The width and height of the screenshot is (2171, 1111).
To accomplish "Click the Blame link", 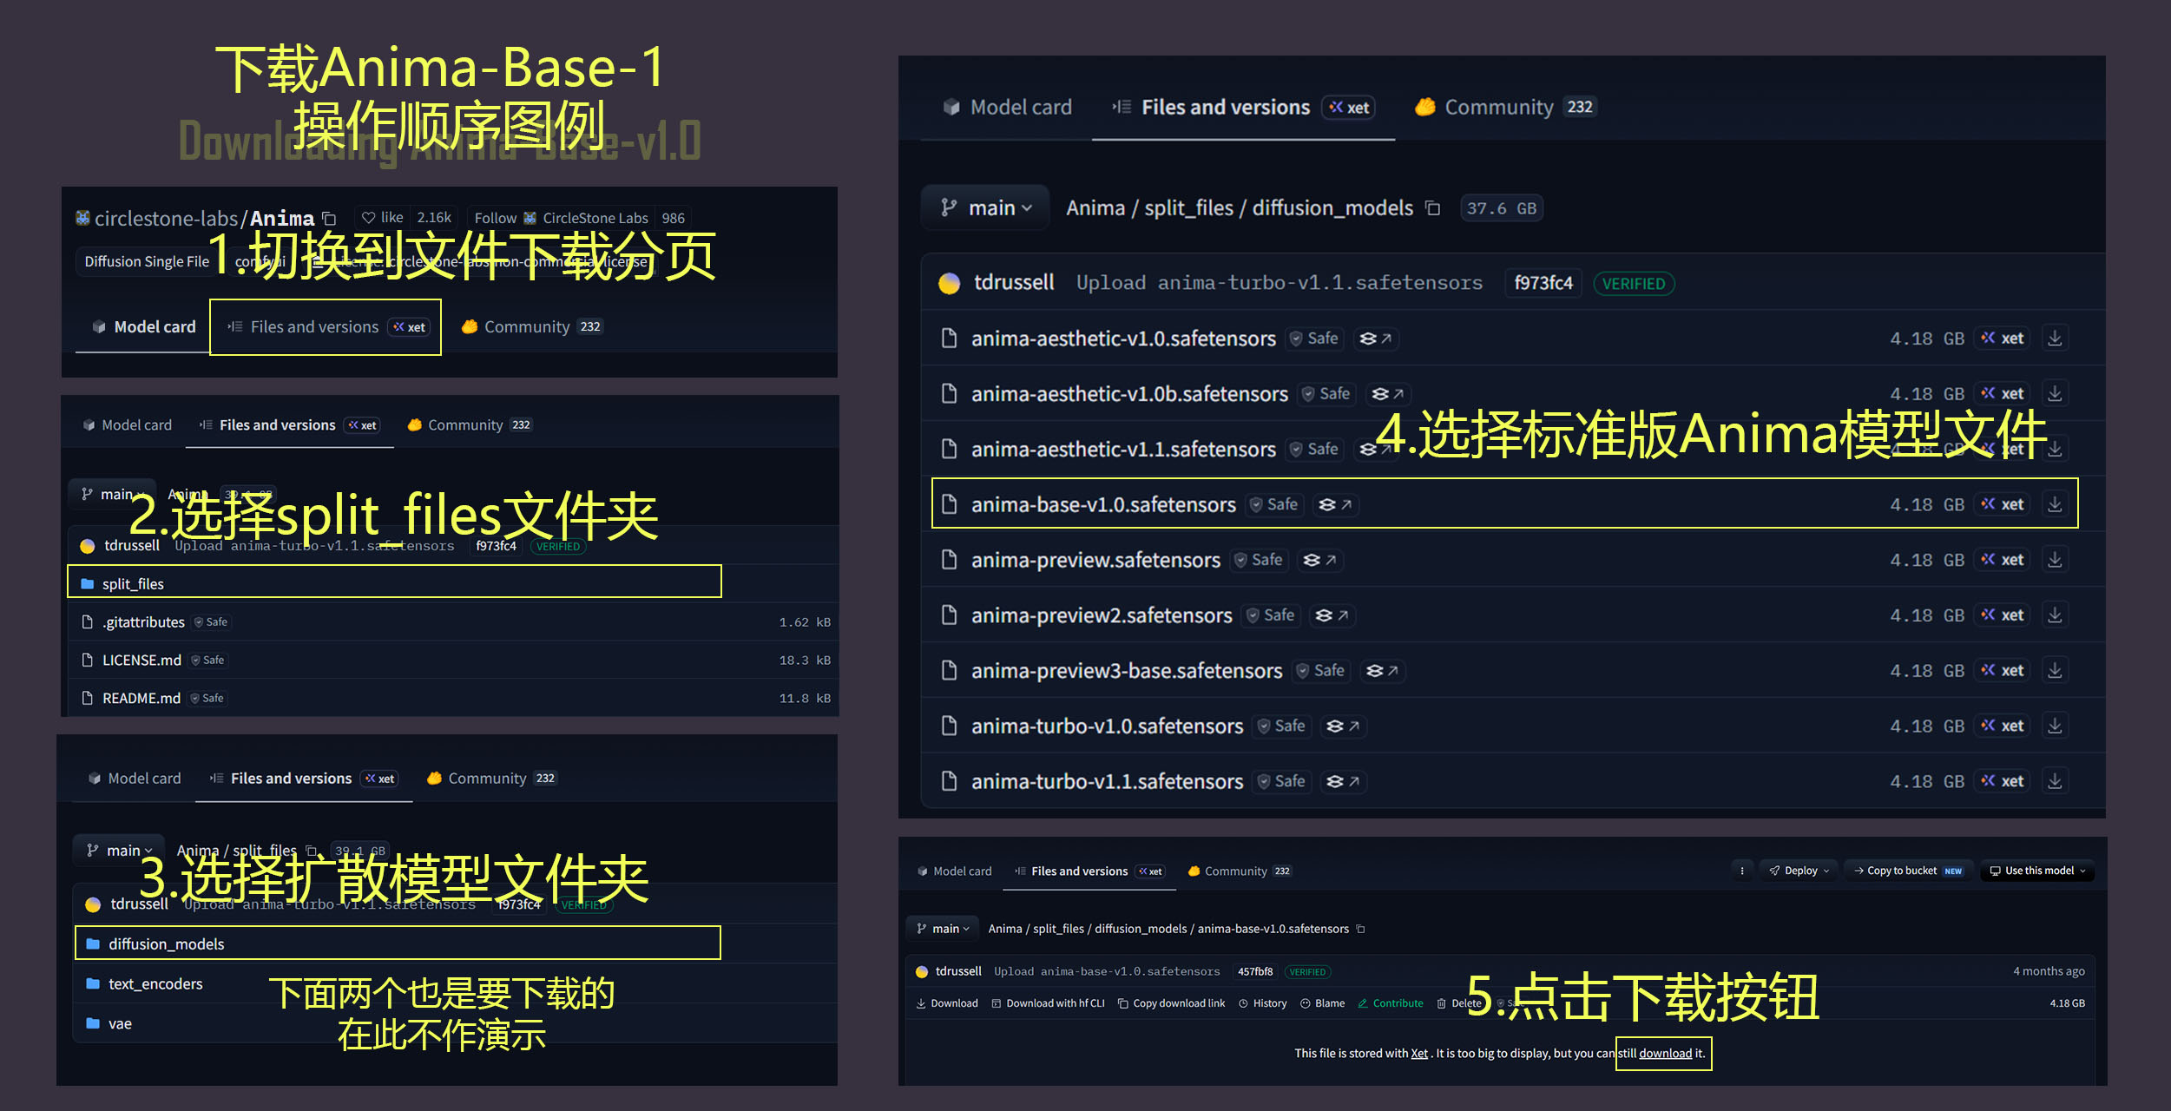I will click(x=1322, y=1003).
